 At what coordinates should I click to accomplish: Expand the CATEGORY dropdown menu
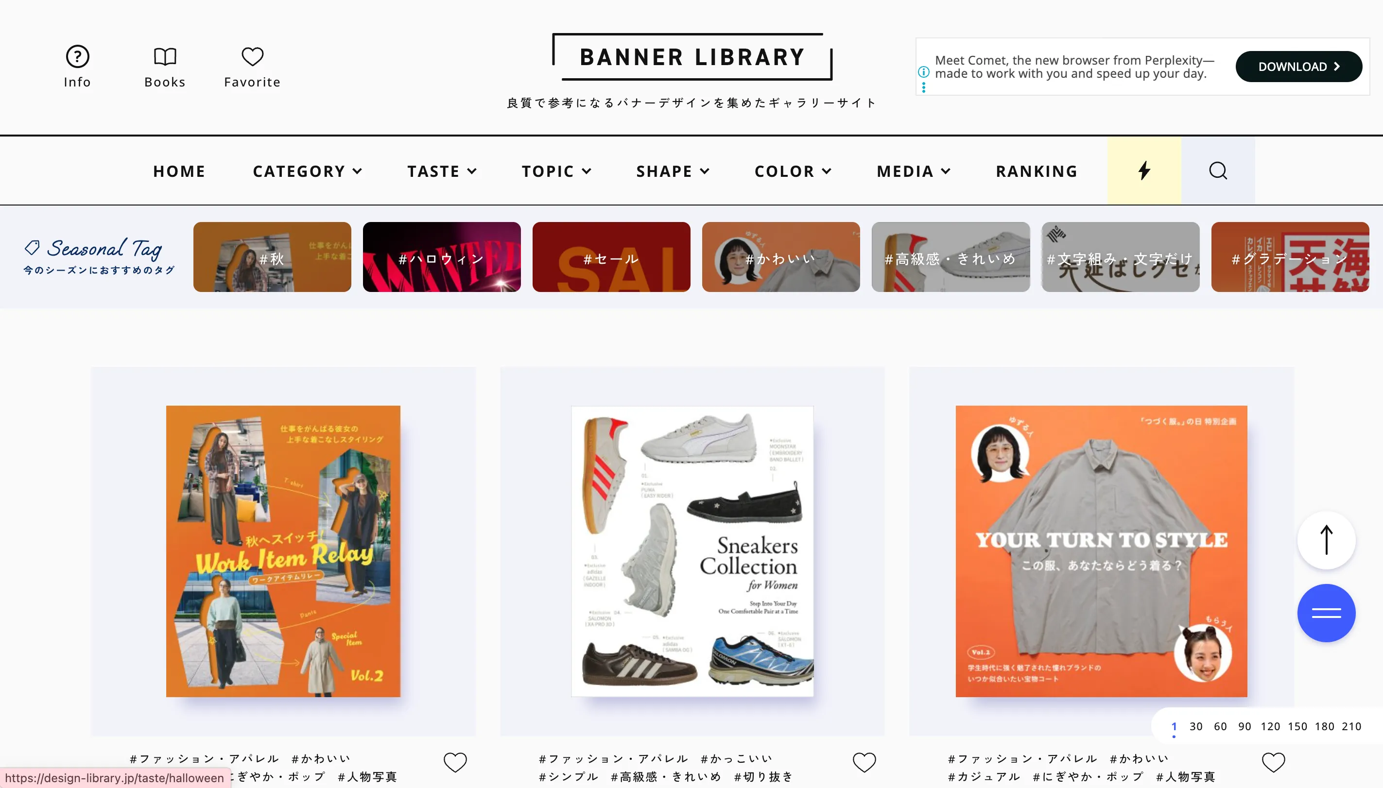308,171
